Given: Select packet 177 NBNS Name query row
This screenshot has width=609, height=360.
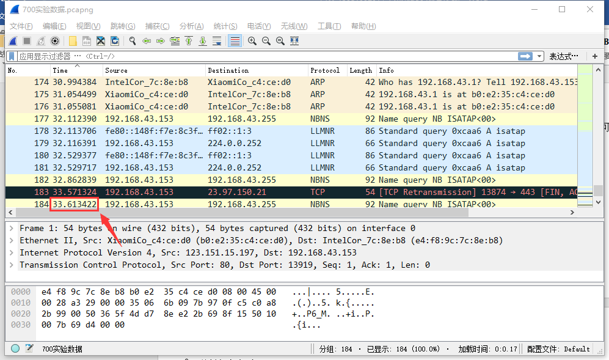Looking at the screenshot, I should click(291, 119).
